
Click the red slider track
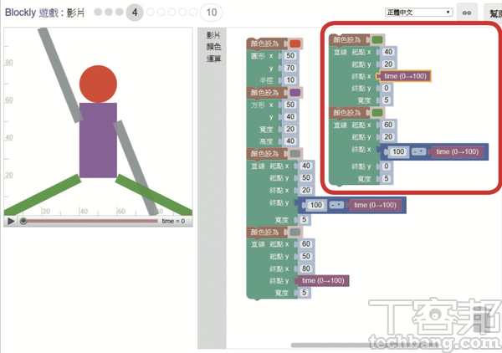93,221
